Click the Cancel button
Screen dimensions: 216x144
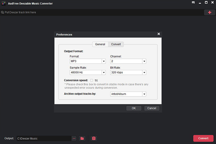pos(152,108)
